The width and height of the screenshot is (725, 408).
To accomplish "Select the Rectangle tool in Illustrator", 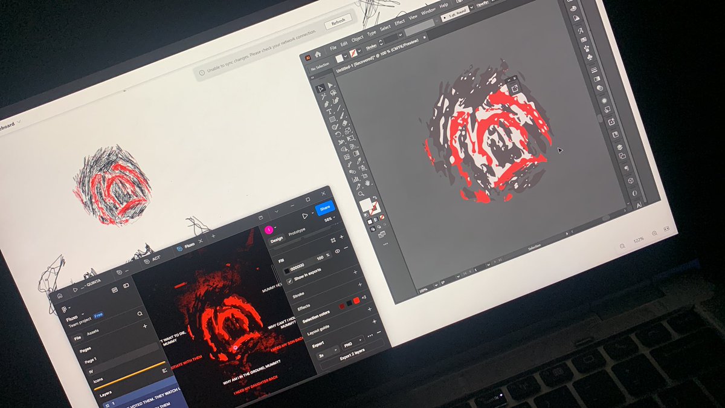I will point(332,119).
